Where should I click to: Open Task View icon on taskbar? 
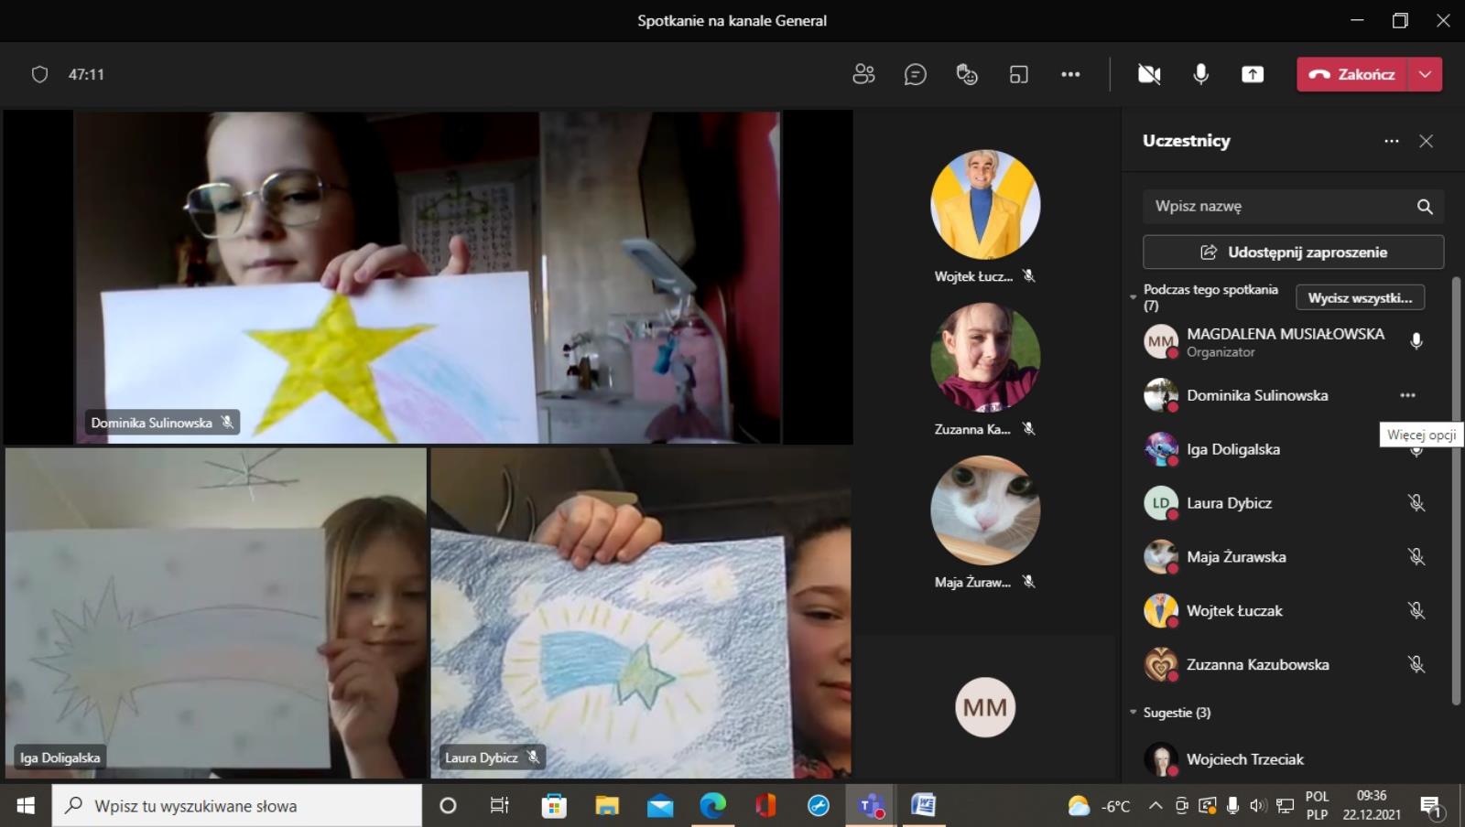[499, 805]
